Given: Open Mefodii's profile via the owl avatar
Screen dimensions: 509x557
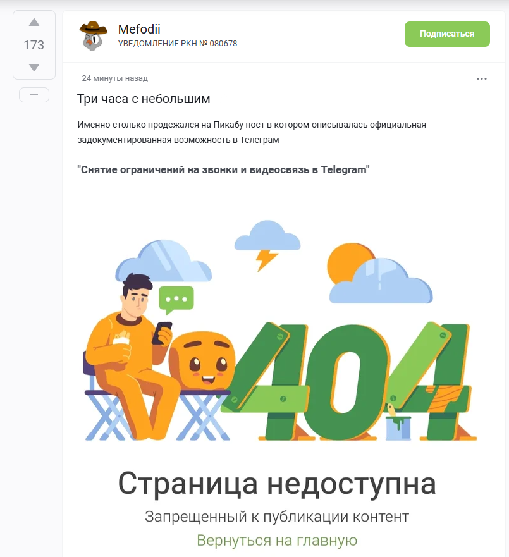Looking at the screenshot, I should [93, 36].
